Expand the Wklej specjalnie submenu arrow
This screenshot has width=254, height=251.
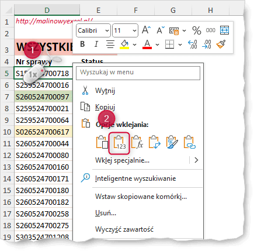[196, 160]
